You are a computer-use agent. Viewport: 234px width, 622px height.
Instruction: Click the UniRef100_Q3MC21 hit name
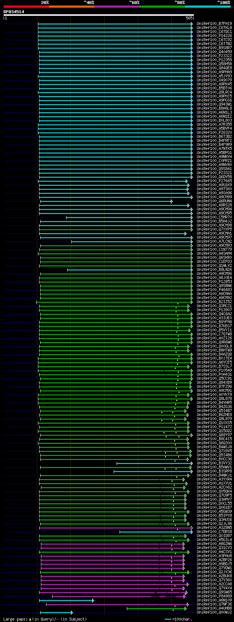coord(214,306)
